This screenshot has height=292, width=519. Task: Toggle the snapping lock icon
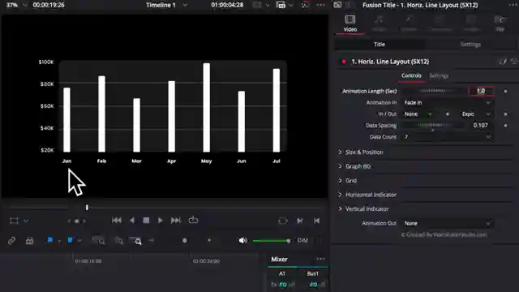tap(29, 241)
